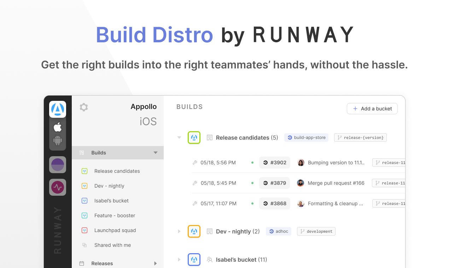This screenshot has width=449, height=268.
Task: Click the release-{version} branch tag
Action: pyautogui.click(x=360, y=138)
